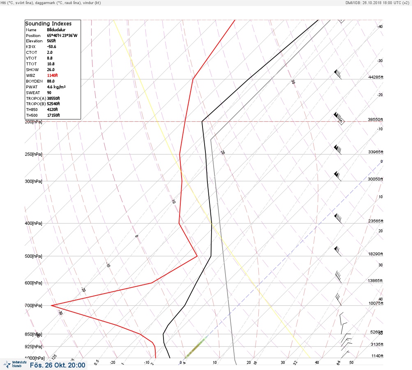The width and height of the screenshot is (412, 370).
Task: Click the station name 'Bíldudalur'
Action: 56,30
